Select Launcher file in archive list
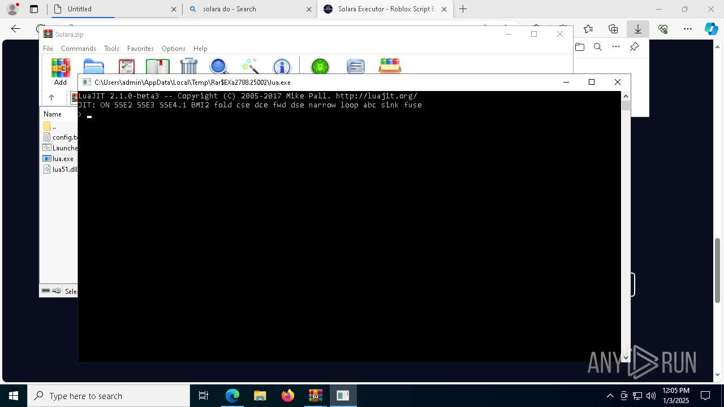The height and width of the screenshot is (407, 724). point(60,148)
